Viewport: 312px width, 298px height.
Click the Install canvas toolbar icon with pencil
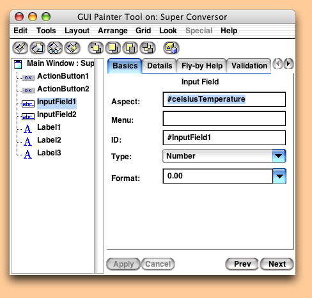[x=20, y=48]
